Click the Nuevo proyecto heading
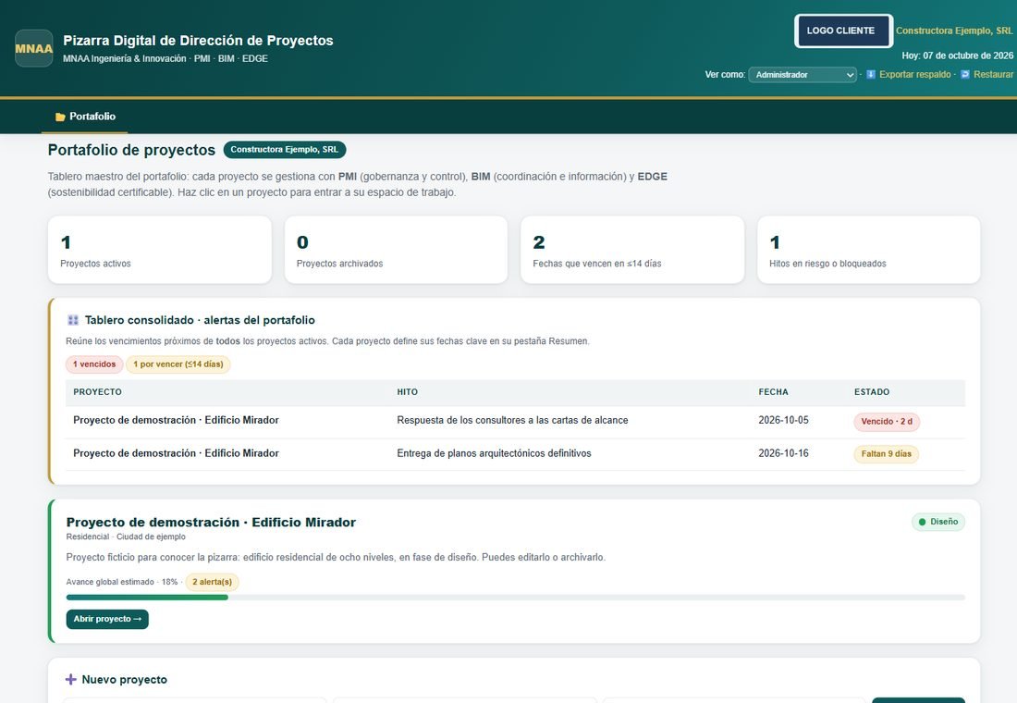 click(x=125, y=680)
